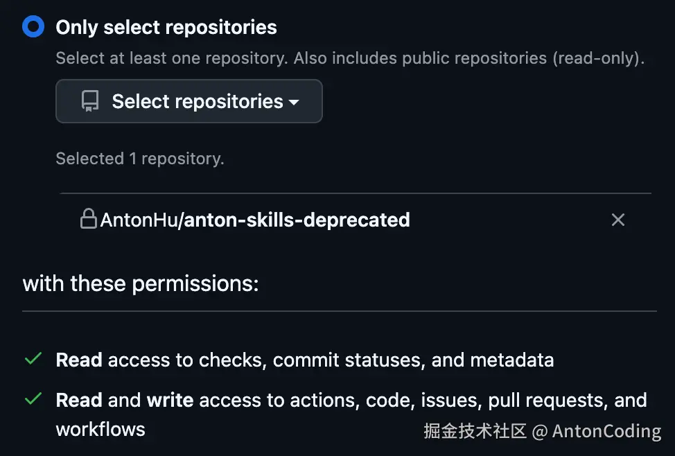The height and width of the screenshot is (456, 675).
Task: Click the green checkmark beside Read and write line
Action: coord(33,399)
